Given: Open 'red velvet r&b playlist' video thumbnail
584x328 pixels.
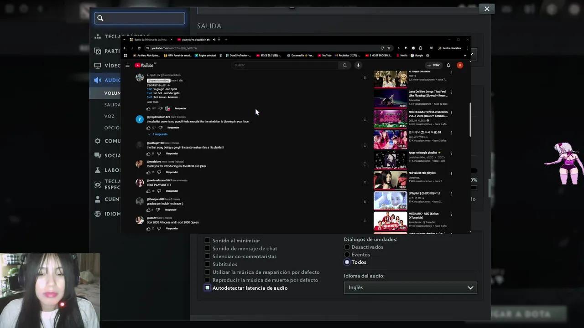Looking at the screenshot, I should (x=390, y=180).
